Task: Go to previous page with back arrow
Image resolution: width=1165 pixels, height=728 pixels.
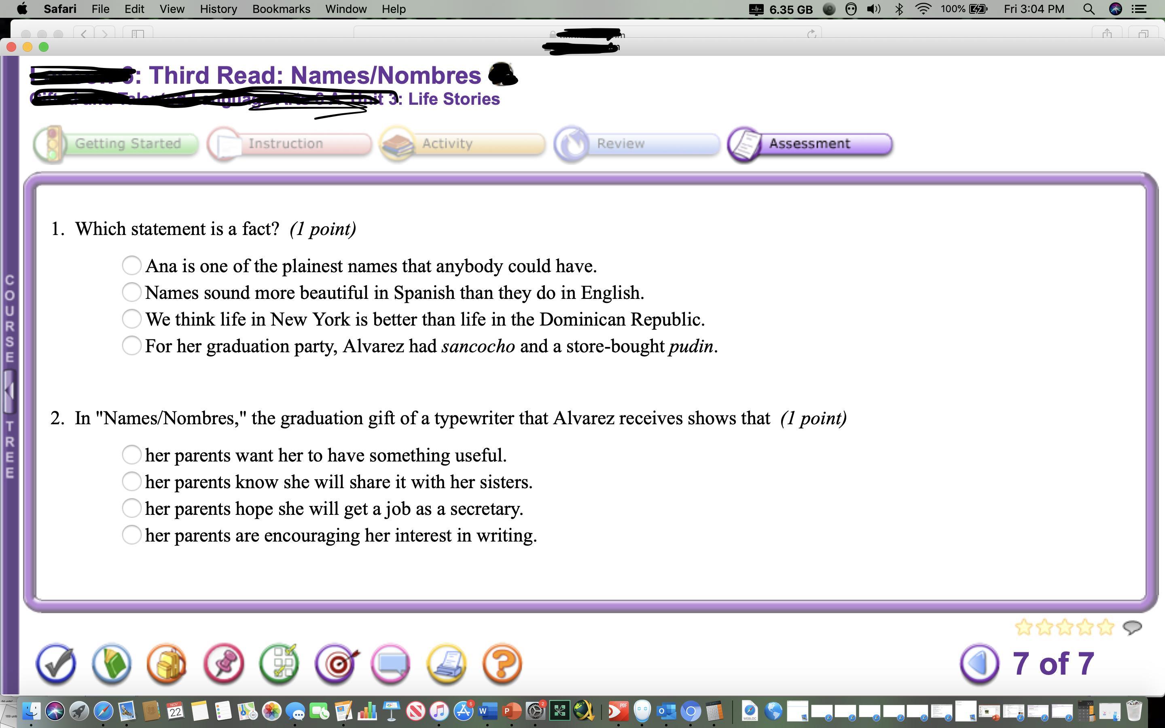Action: pos(979,664)
